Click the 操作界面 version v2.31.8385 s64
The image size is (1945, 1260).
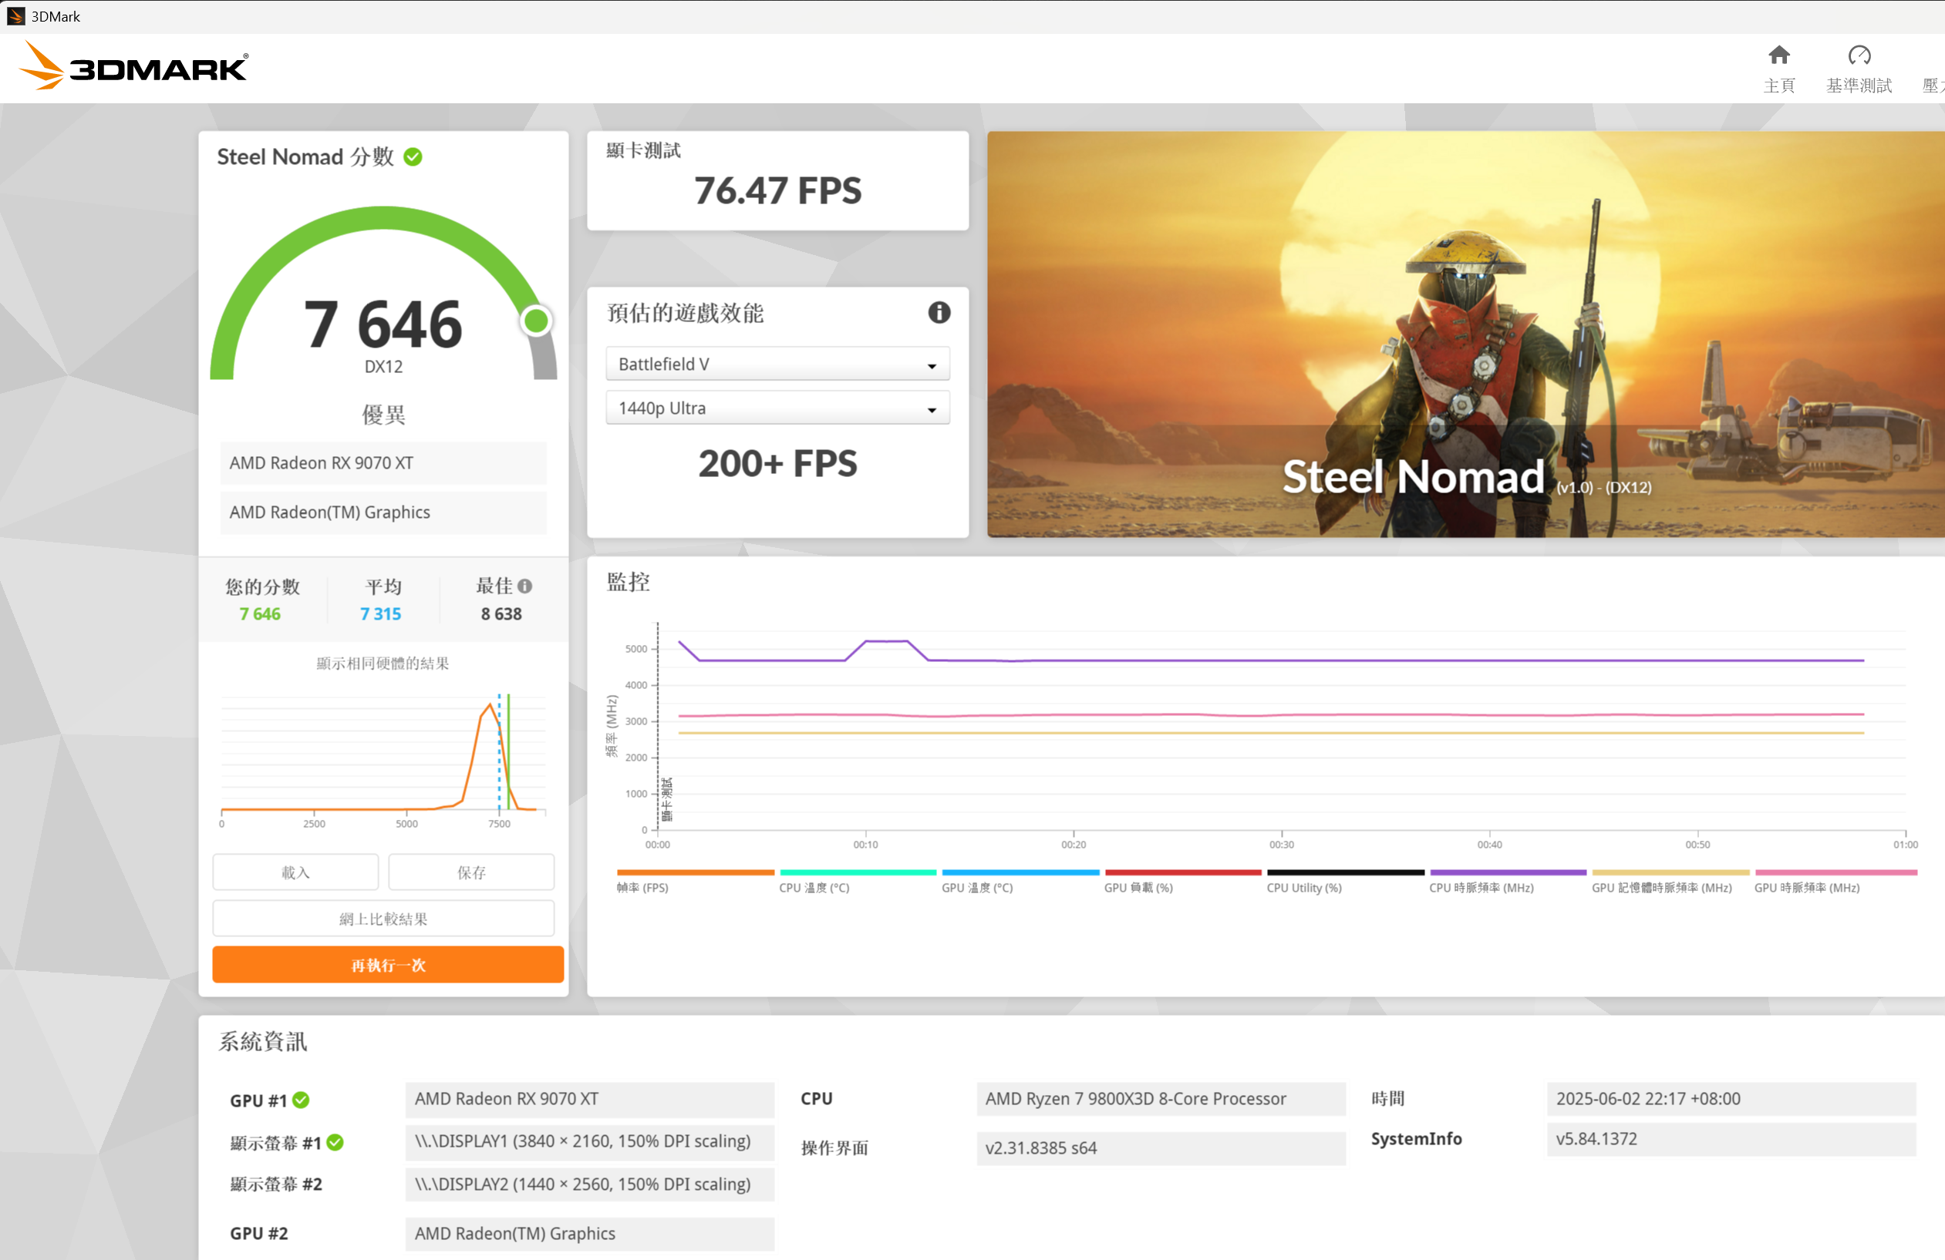click(x=1161, y=1148)
